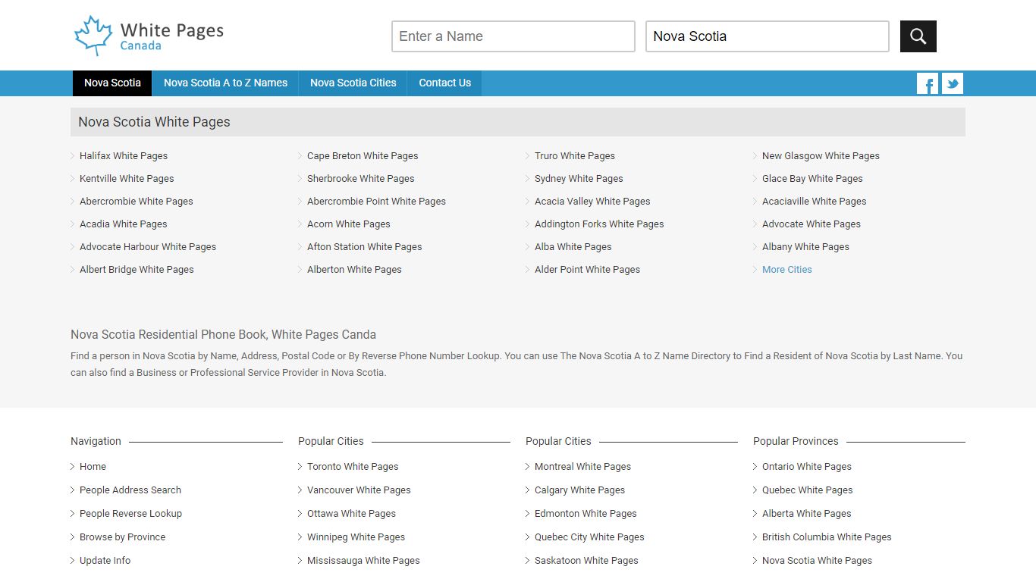
Task: Switch to Nova Scotia Cities tab
Action: 353,83
